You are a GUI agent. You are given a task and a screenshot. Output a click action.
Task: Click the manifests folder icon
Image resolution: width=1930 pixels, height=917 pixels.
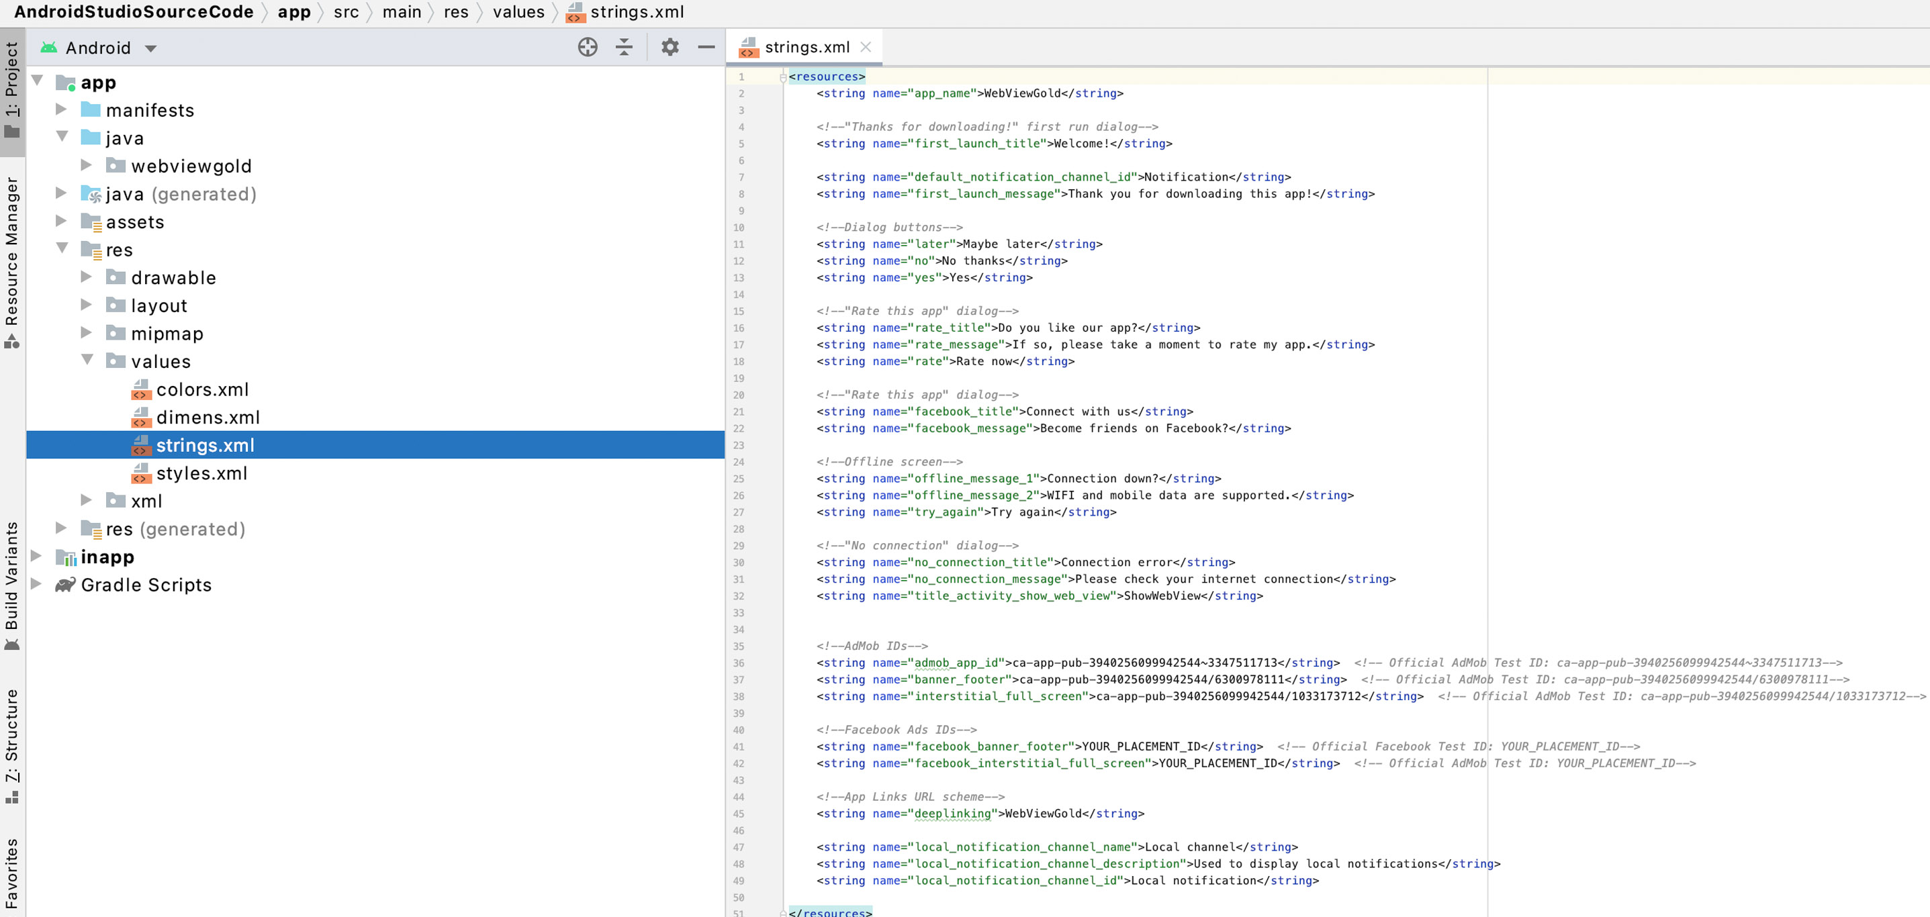(x=91, y=109)
